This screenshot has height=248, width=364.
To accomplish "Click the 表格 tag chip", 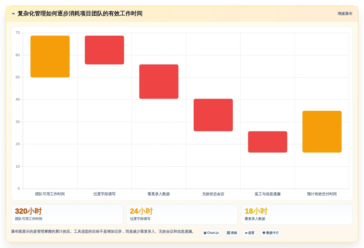I will pyautogui.click(x=232, y=233).
